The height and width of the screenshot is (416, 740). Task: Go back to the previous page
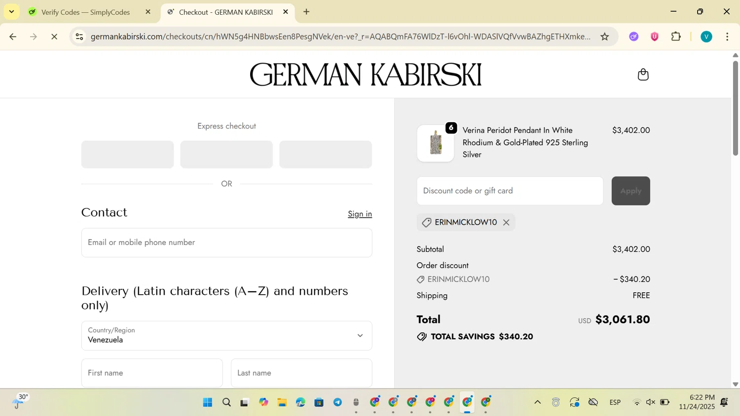(13, 36)
